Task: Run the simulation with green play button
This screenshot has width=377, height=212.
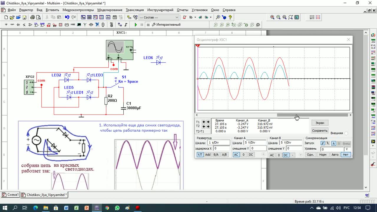Action: [136, 25]
